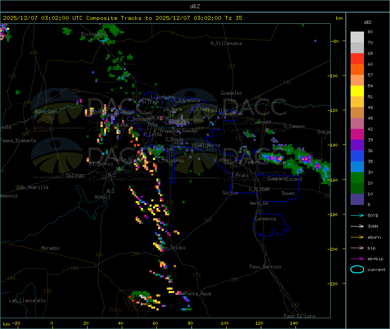Click the Paso_El_Loro map label

[x=300, y=316]
